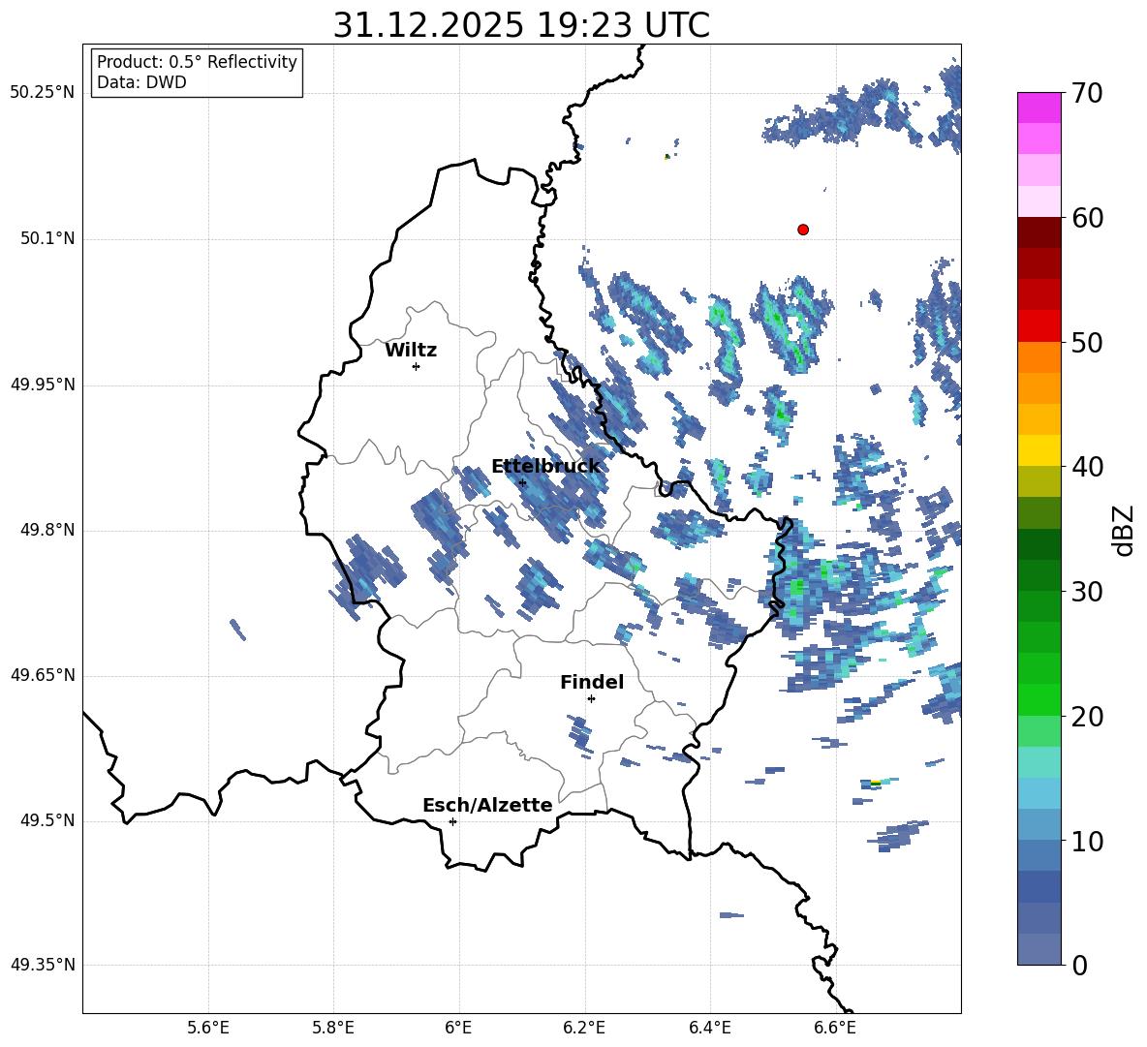Click the red dot marker on the map
Viewport: 1147px width, 1047px height.
coord(803,230)
